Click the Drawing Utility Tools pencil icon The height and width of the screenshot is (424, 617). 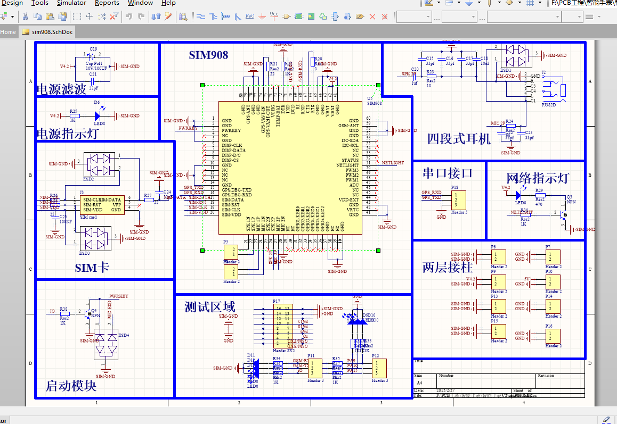(429, 2)
